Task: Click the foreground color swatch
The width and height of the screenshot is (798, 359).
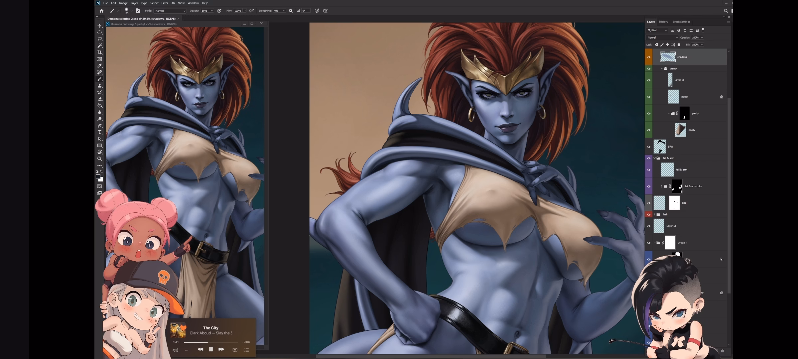Action: (98, 177)
